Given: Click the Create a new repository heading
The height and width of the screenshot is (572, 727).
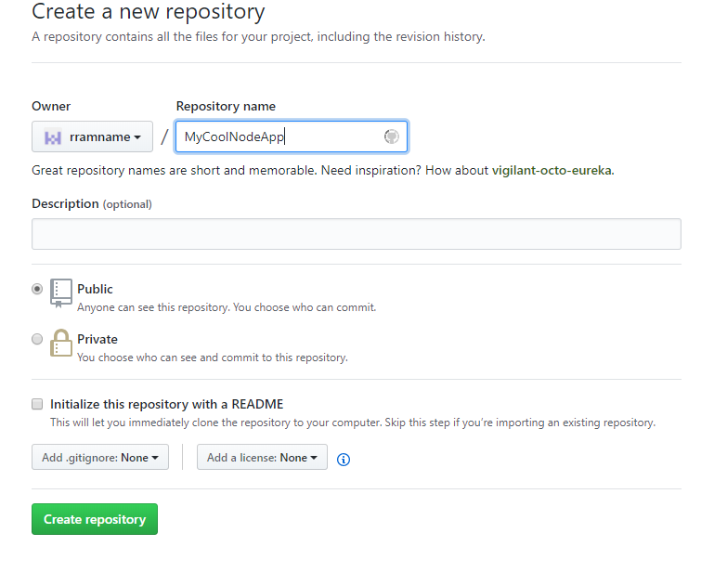Looking at the screenshot, I should [x=149, y=13].
